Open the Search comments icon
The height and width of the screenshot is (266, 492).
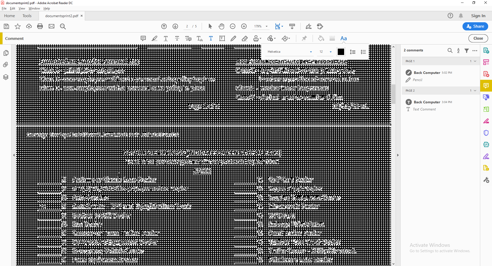(x=450, y=50)
